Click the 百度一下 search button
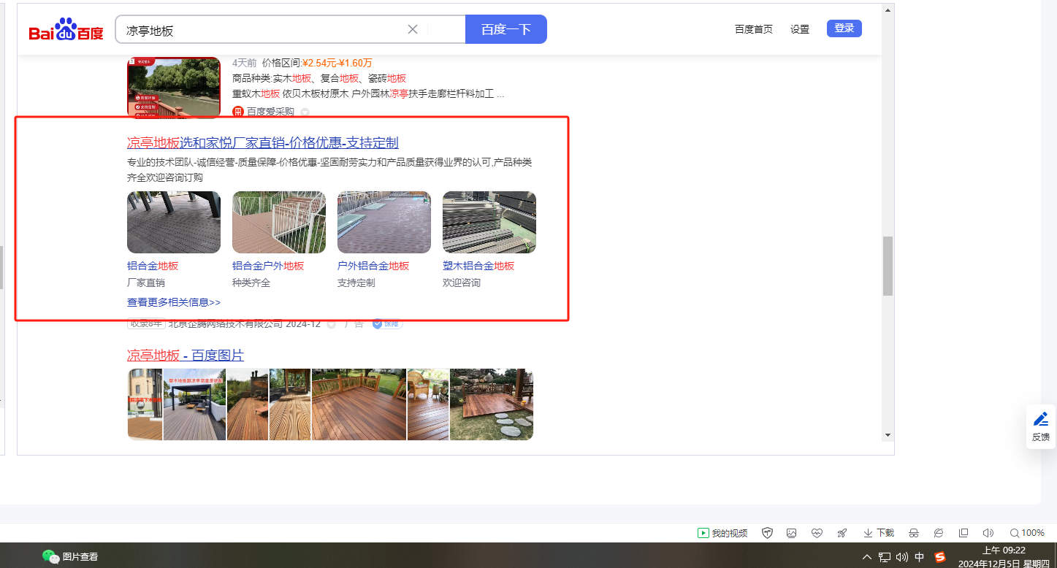Screen dimensions: 1057x568 (506, 29)
